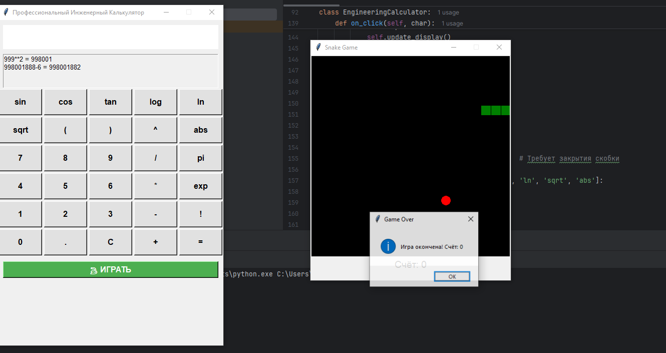Click self.update_display() code line

click(409, 37)
